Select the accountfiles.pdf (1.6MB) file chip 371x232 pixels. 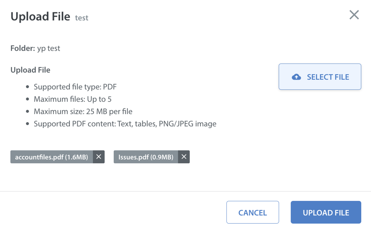pos(51,157)
